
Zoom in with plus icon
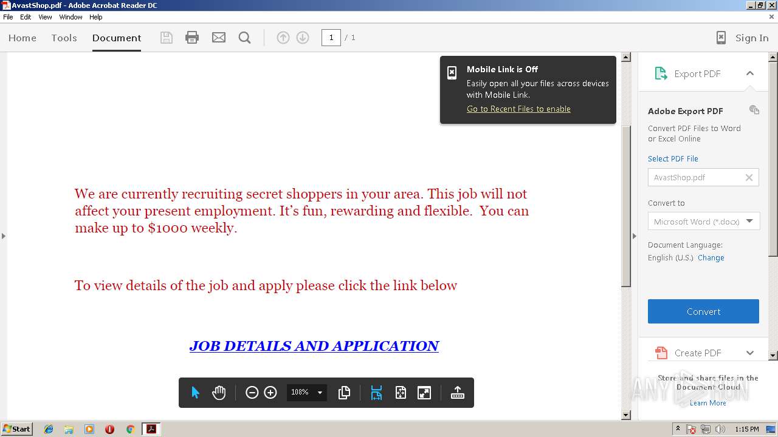click(x=270, y=393)
